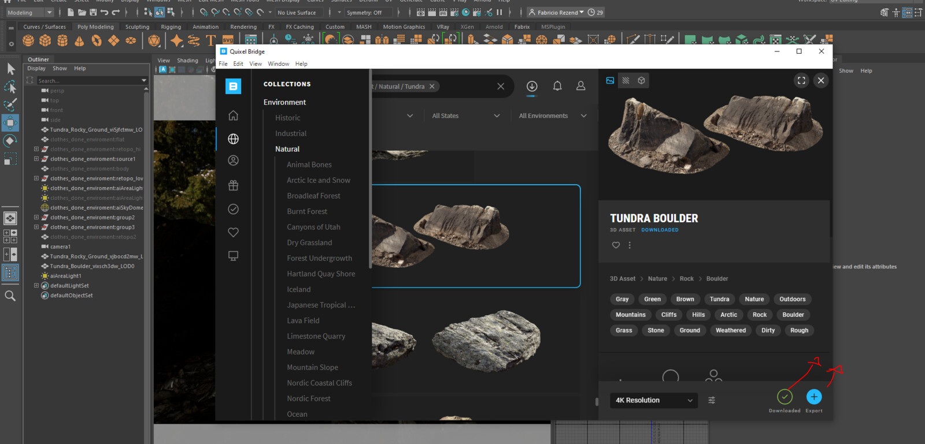The image size is (925, 444).
Task: Create a polygon cube from the shelf
Action: click(x=45, y=40)
